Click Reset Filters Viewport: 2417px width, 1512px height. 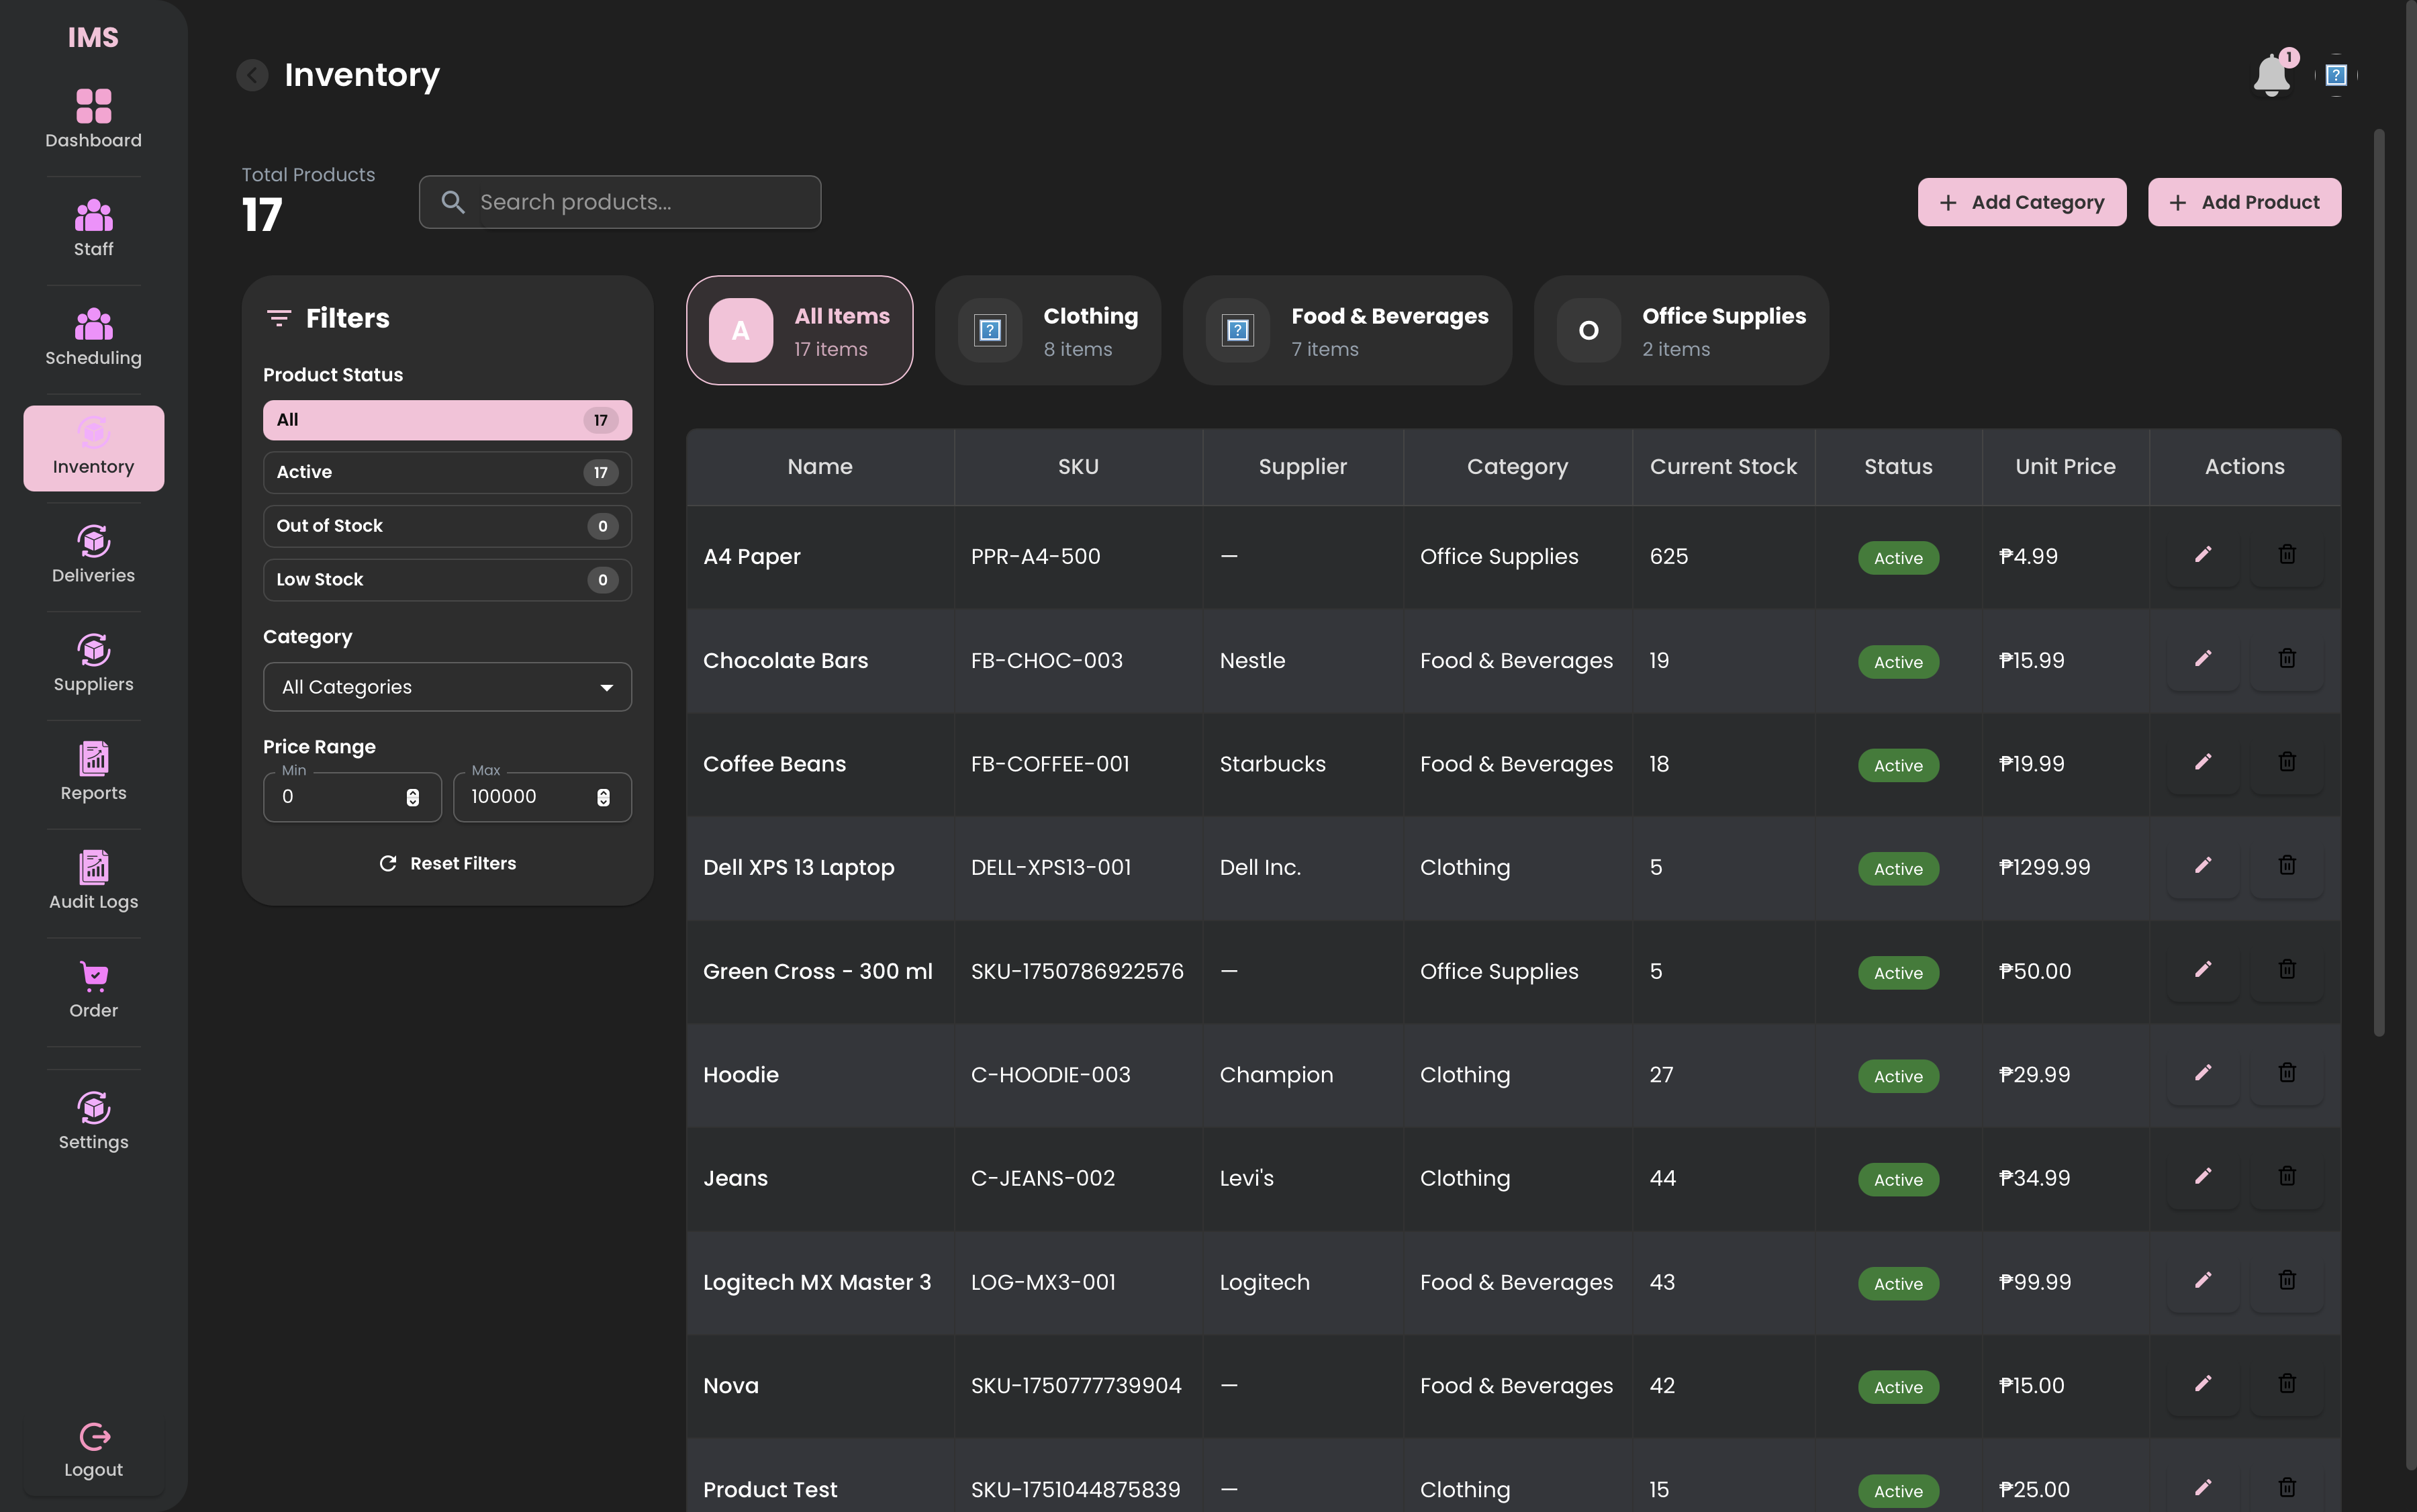(448, 863)
